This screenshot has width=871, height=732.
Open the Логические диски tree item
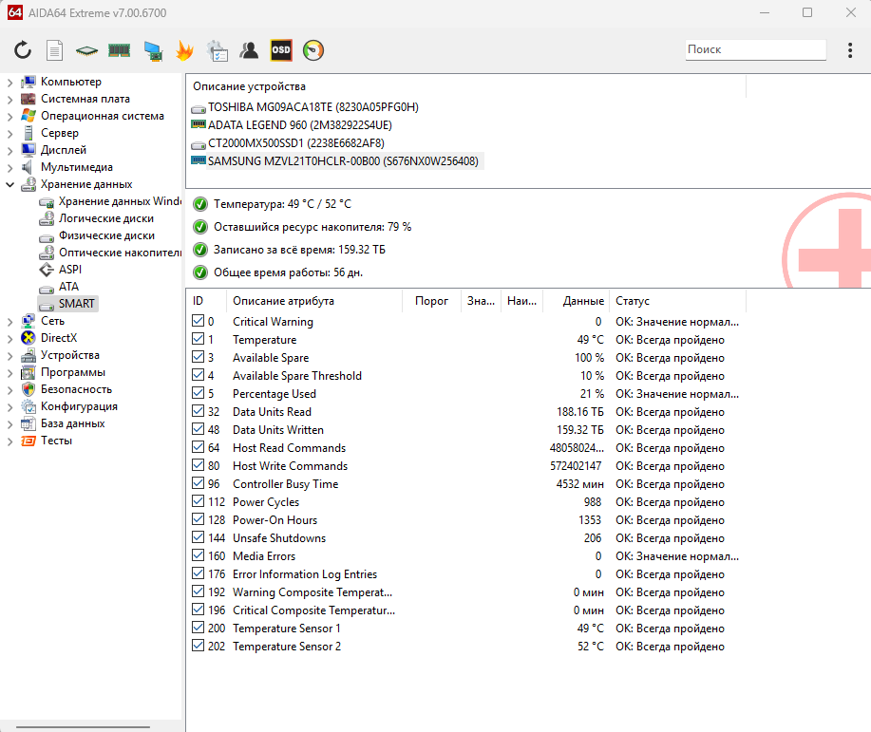(106, 218)
